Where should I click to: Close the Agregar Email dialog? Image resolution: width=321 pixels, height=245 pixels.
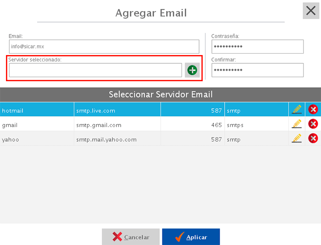pos(311,11)
